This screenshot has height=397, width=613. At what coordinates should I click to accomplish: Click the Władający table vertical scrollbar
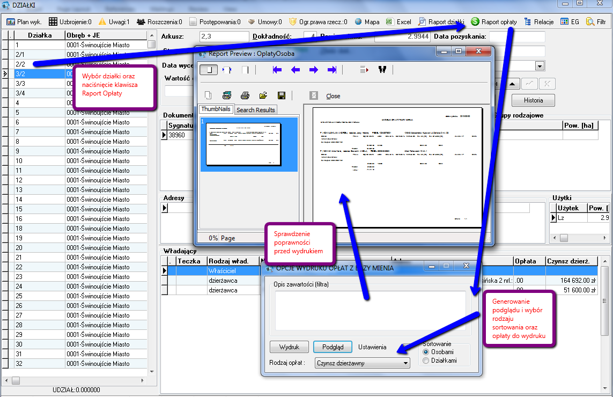pos(605,325)
